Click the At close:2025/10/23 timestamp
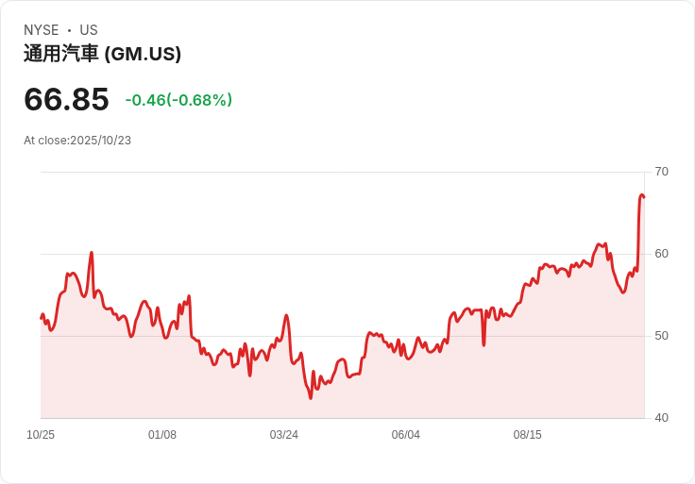 (x=77, y=141)
